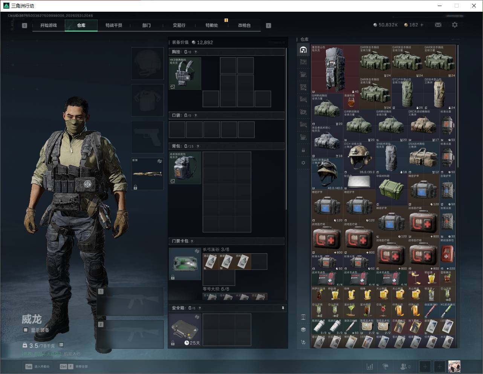Switch to the 特战干员 tab
483x374 pixels.
pos(114,25)
